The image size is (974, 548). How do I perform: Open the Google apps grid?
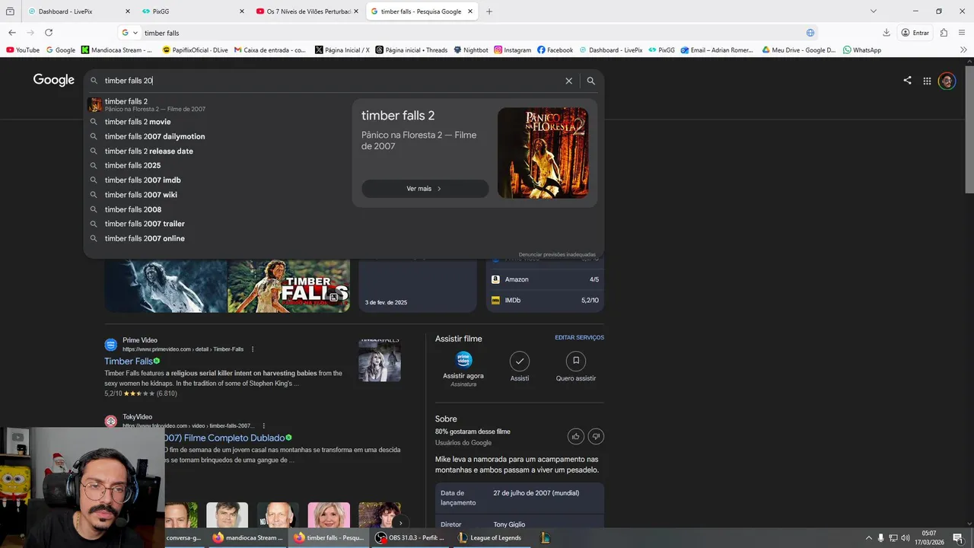(927, 81)
